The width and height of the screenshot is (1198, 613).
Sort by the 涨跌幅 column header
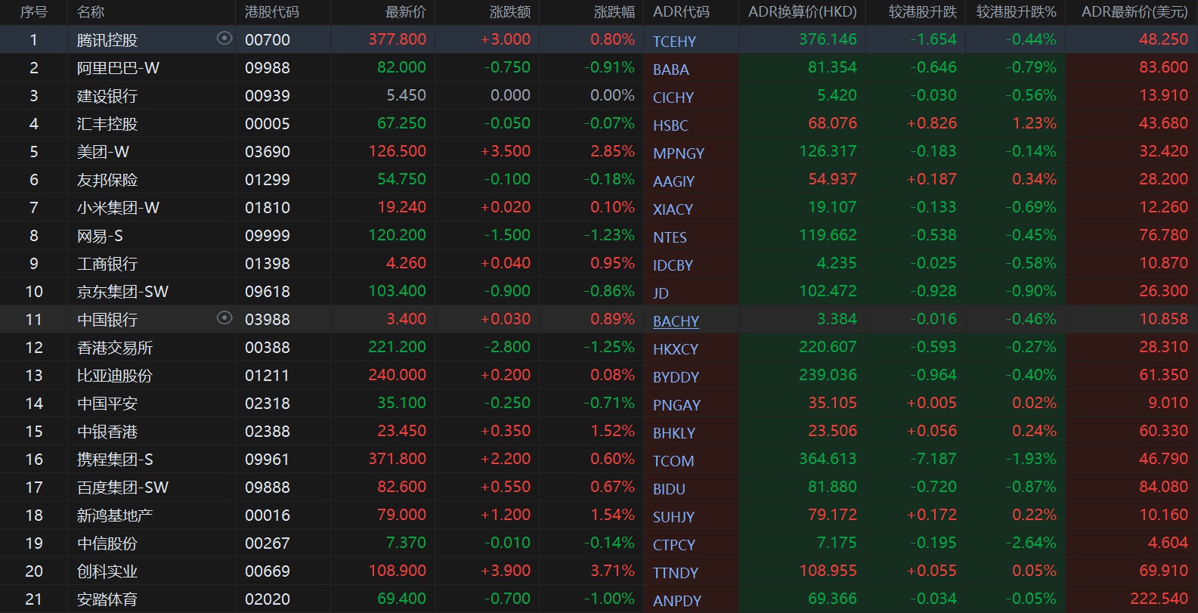pos(614,12)
